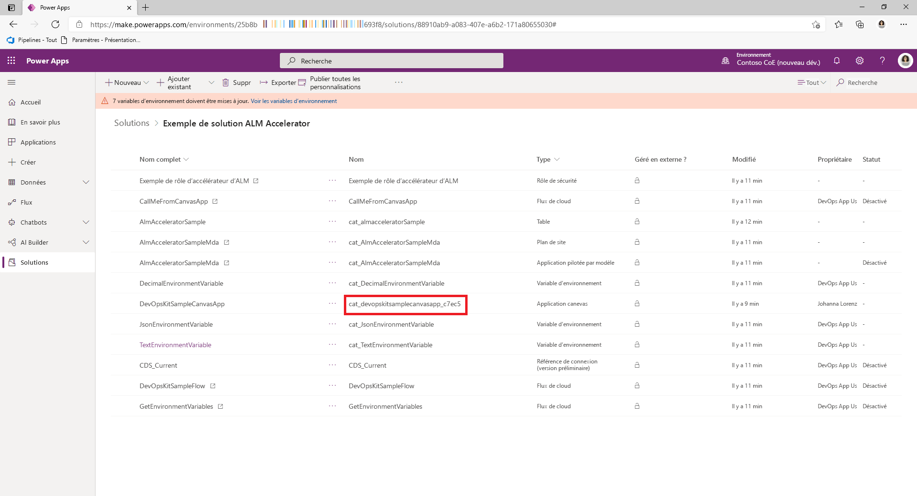The image size is (917, 496).
Task: Open external link icon for CallMeFromCanvasApp
Action: (215, 201)
